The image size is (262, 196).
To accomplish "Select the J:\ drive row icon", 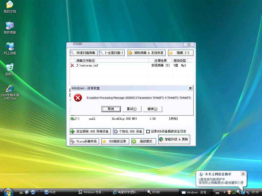I will pos(72,119).
